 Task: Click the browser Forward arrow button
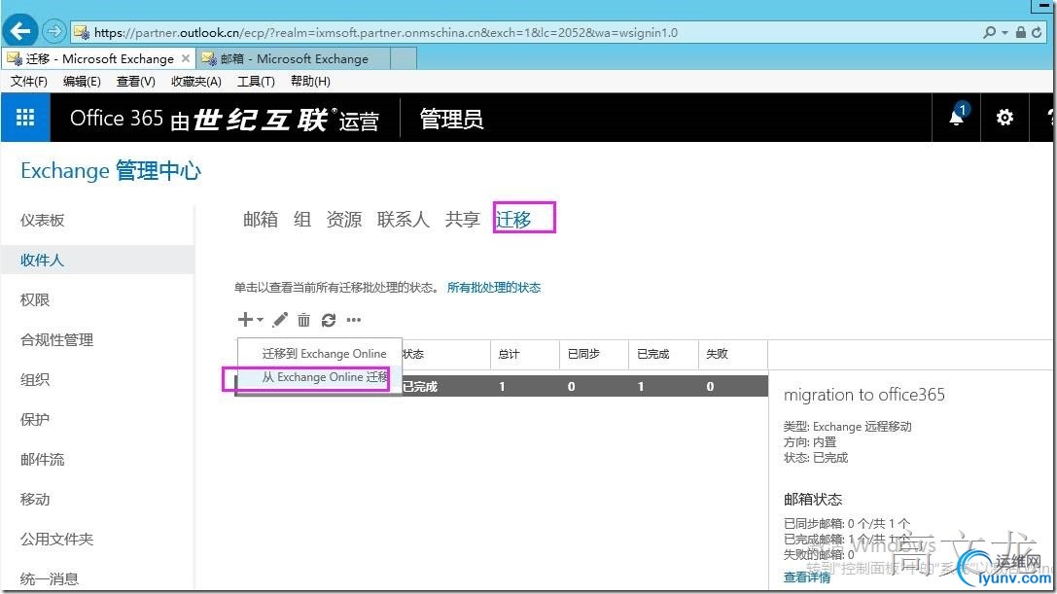tap(53, 31)
